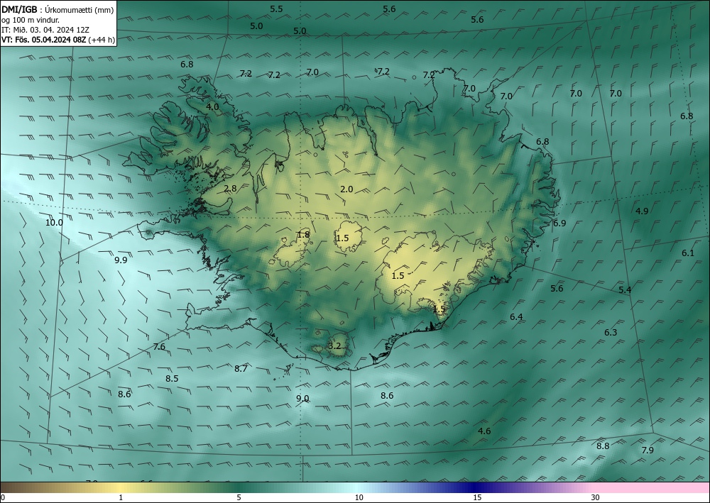Select the 8.8 value near the bottom right
This screenshot has width=710, height=503.
[x=603, y=446]
